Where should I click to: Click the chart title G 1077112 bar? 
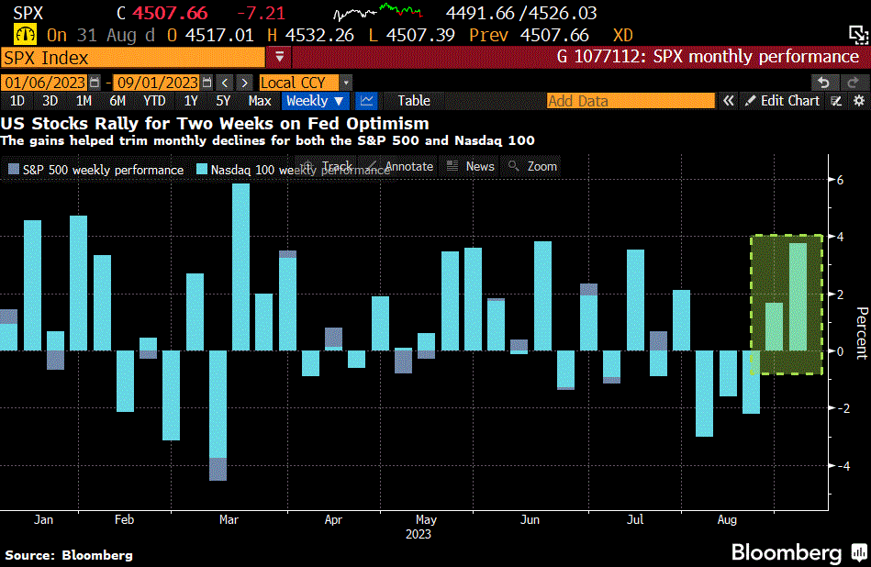(581, 57)
